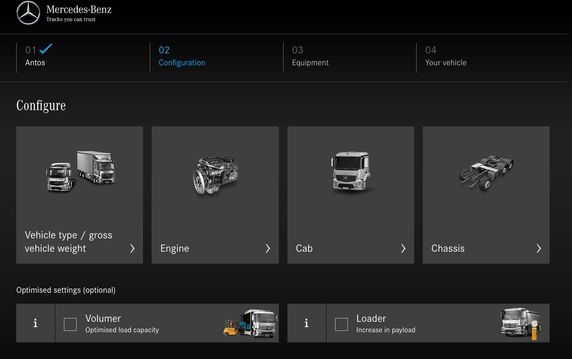The height and width of the screenshot is (359, 572).
Task: Expand the Vehicle type chevron arrow
Action: pyautogui.click(x=132, y=248)
